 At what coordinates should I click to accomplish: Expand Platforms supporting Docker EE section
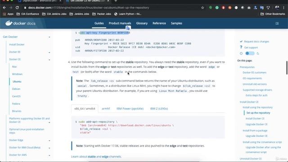click(49, 122)
